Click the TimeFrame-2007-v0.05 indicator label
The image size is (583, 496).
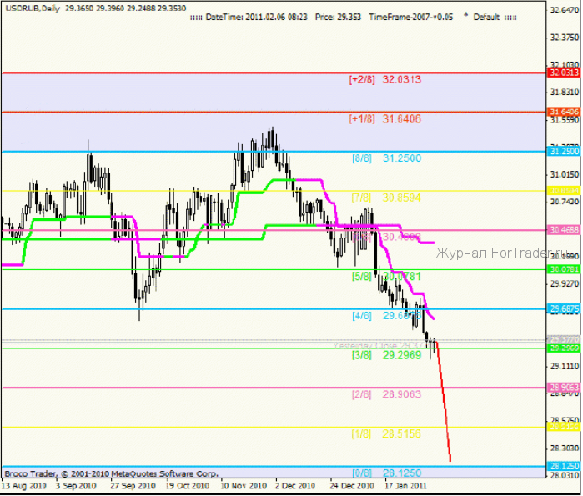411,18
